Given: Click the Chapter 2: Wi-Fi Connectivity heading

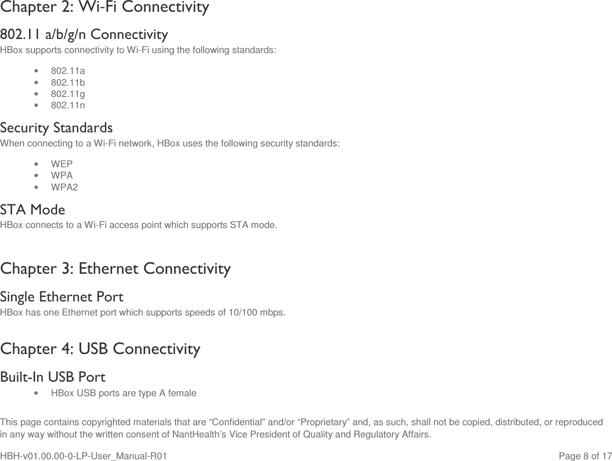Looking at the screenshot, I should (x=105, y=8).
